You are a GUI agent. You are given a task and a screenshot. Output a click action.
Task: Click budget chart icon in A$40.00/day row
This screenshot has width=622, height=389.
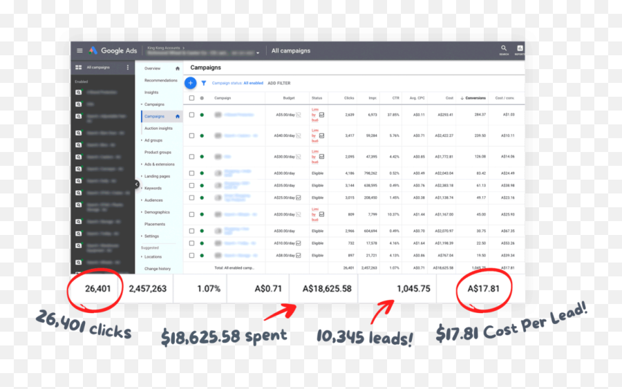(299, 135)
